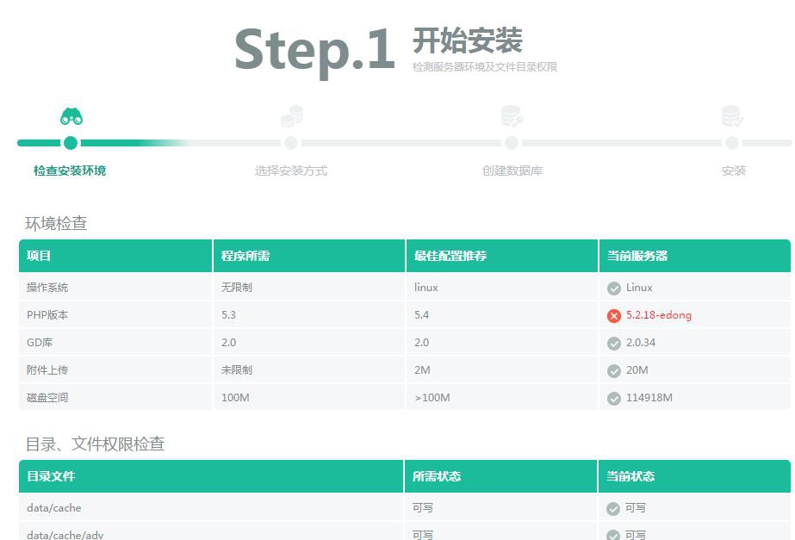Click the 目录文件 column header
The height and width of the screenshot is (540, 795).
tap(211, 476)
